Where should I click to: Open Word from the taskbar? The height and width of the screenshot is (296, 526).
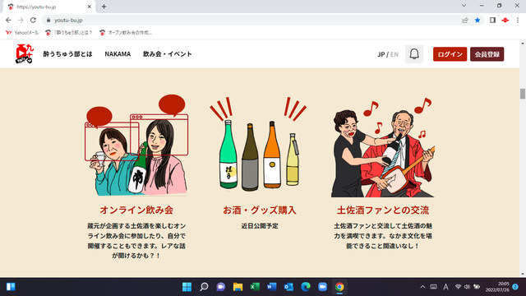tap(272, 287)
